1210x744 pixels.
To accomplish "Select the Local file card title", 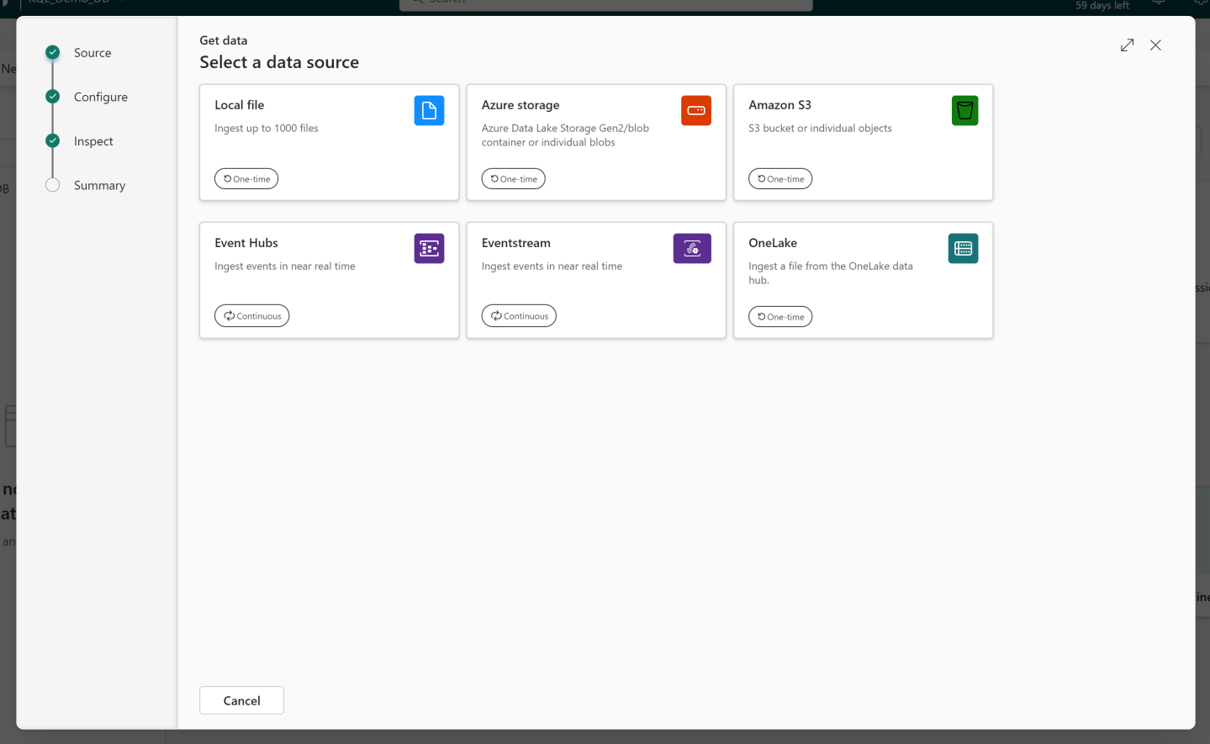I will click(x=240, y=105).
